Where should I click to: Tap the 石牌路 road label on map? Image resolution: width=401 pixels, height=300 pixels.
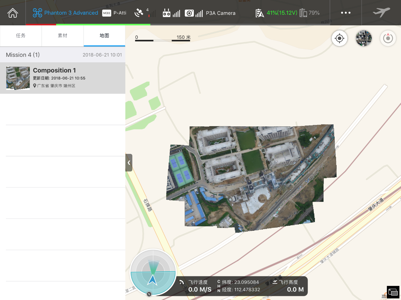pos(148,205)
